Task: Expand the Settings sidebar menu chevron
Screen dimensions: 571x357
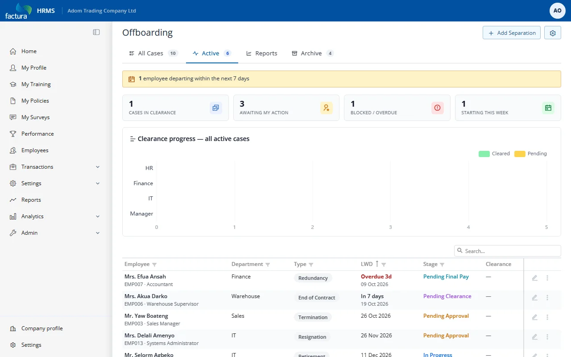Action: [98, 183]
